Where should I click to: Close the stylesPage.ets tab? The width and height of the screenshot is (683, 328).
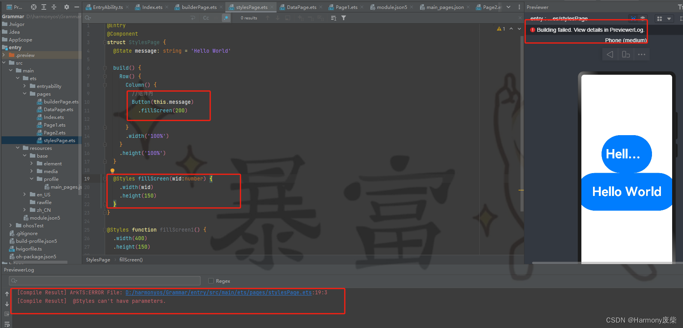[272, 7]
